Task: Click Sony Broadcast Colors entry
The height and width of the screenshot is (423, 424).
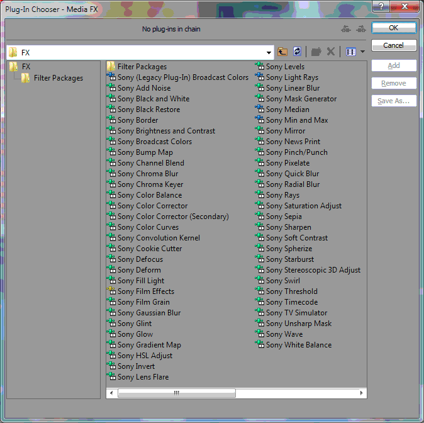Action: pos(149,142)
